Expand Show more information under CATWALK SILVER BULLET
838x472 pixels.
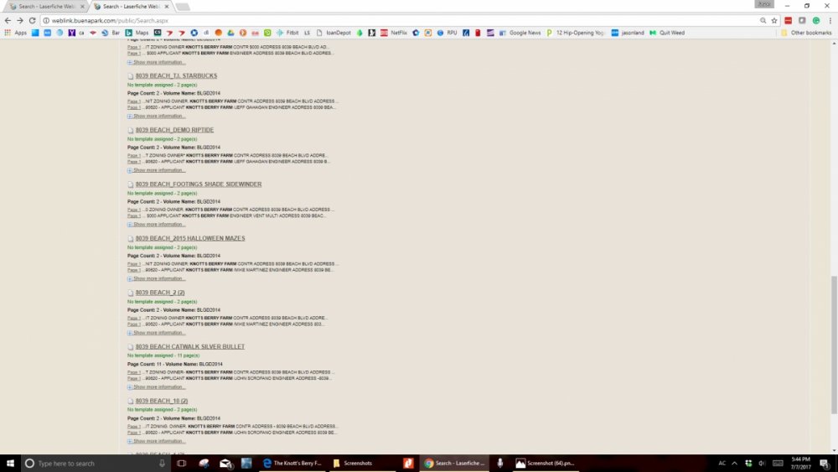click(157, 387)
